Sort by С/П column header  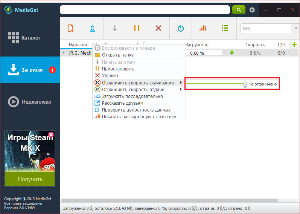(x=282, y=44)
